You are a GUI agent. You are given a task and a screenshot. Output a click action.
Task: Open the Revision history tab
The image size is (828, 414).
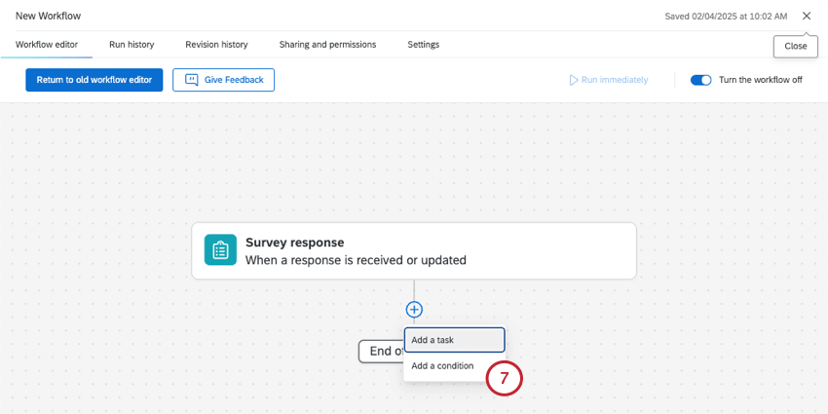[x=216, y=44]
